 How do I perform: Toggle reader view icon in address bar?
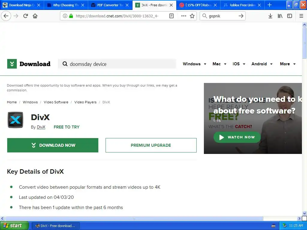171,16
